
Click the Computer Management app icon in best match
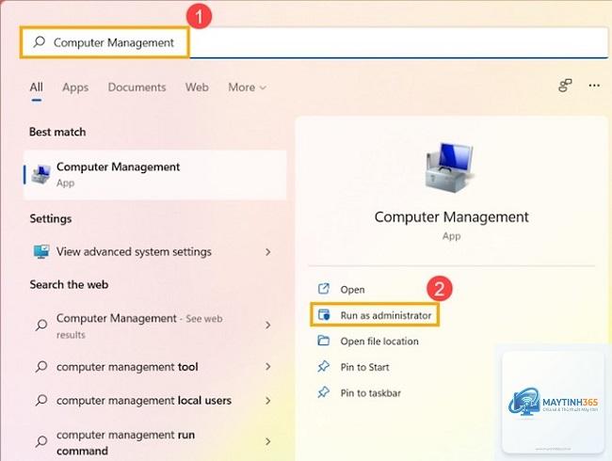point(41,174)
